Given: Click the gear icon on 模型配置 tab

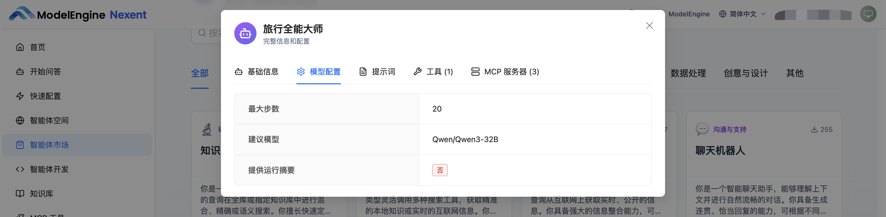Looking at the screenshot, I should click(x=301, y=72).
